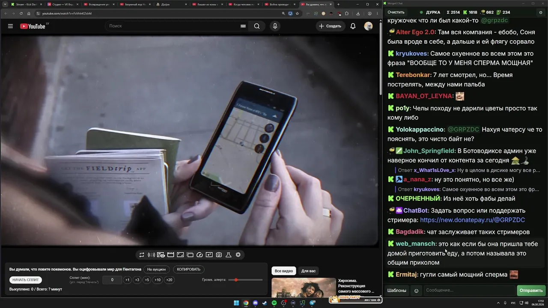Click the speedometer icon in player toolbar
This screenshot has height=308, width=548.
tap(200, 255)
